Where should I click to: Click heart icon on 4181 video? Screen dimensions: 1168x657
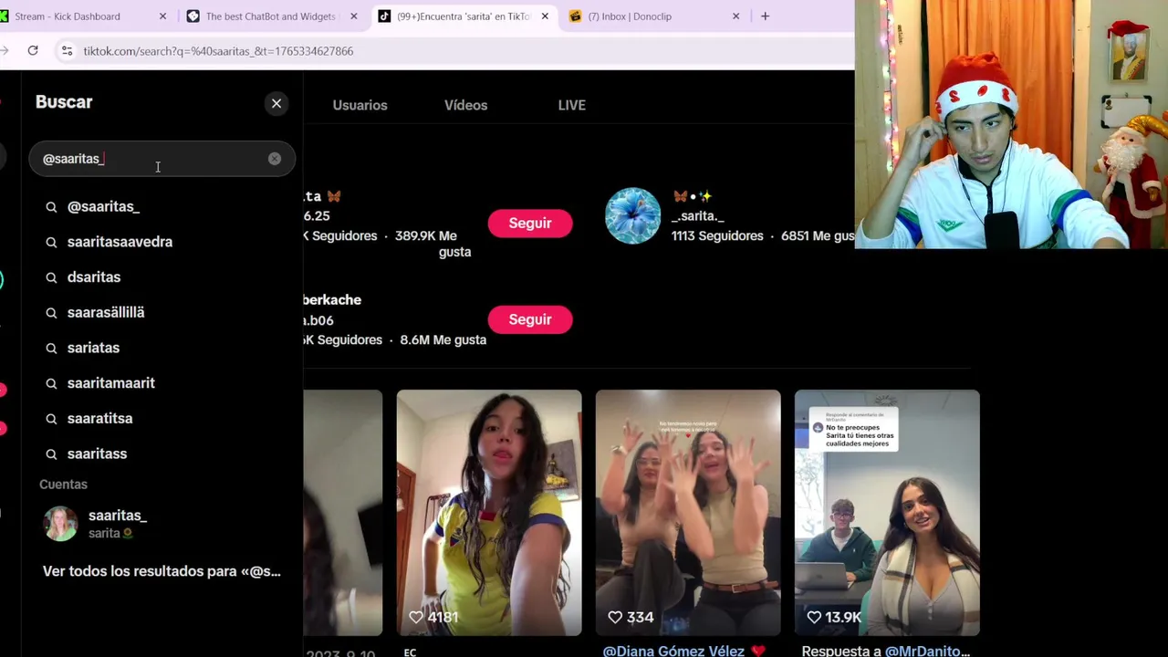tap(416, 618)
